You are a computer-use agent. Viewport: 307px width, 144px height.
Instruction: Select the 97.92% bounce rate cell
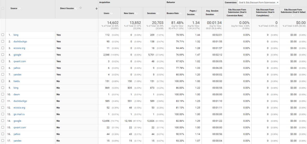(x=179, y=61)
